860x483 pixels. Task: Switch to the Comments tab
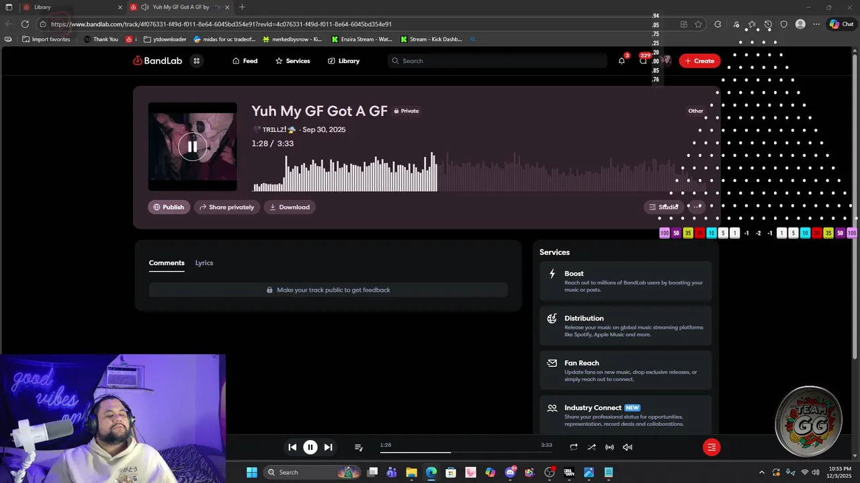tap(167, 263)
